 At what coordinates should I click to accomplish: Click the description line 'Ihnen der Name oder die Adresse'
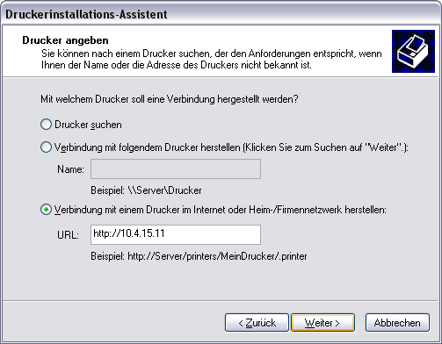[x=177, y=65]
